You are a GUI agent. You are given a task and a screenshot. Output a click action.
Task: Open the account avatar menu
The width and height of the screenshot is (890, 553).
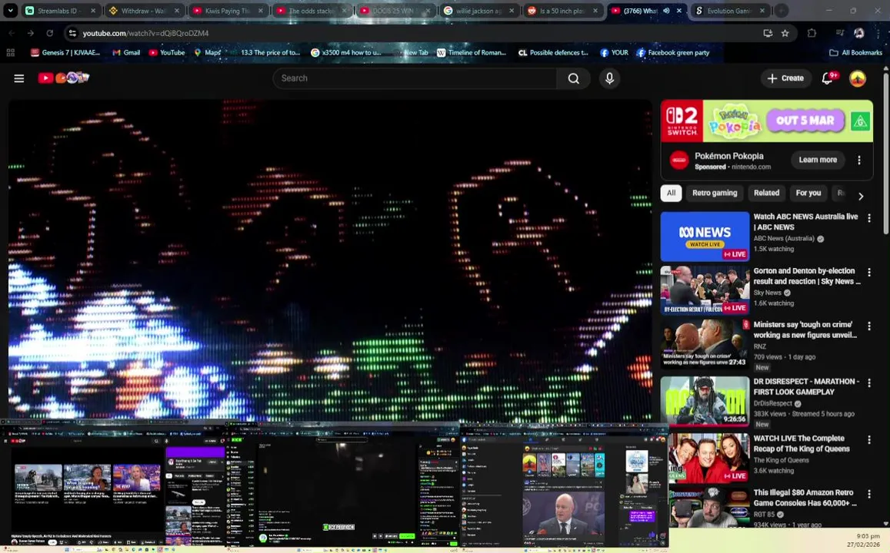point(857,78)
